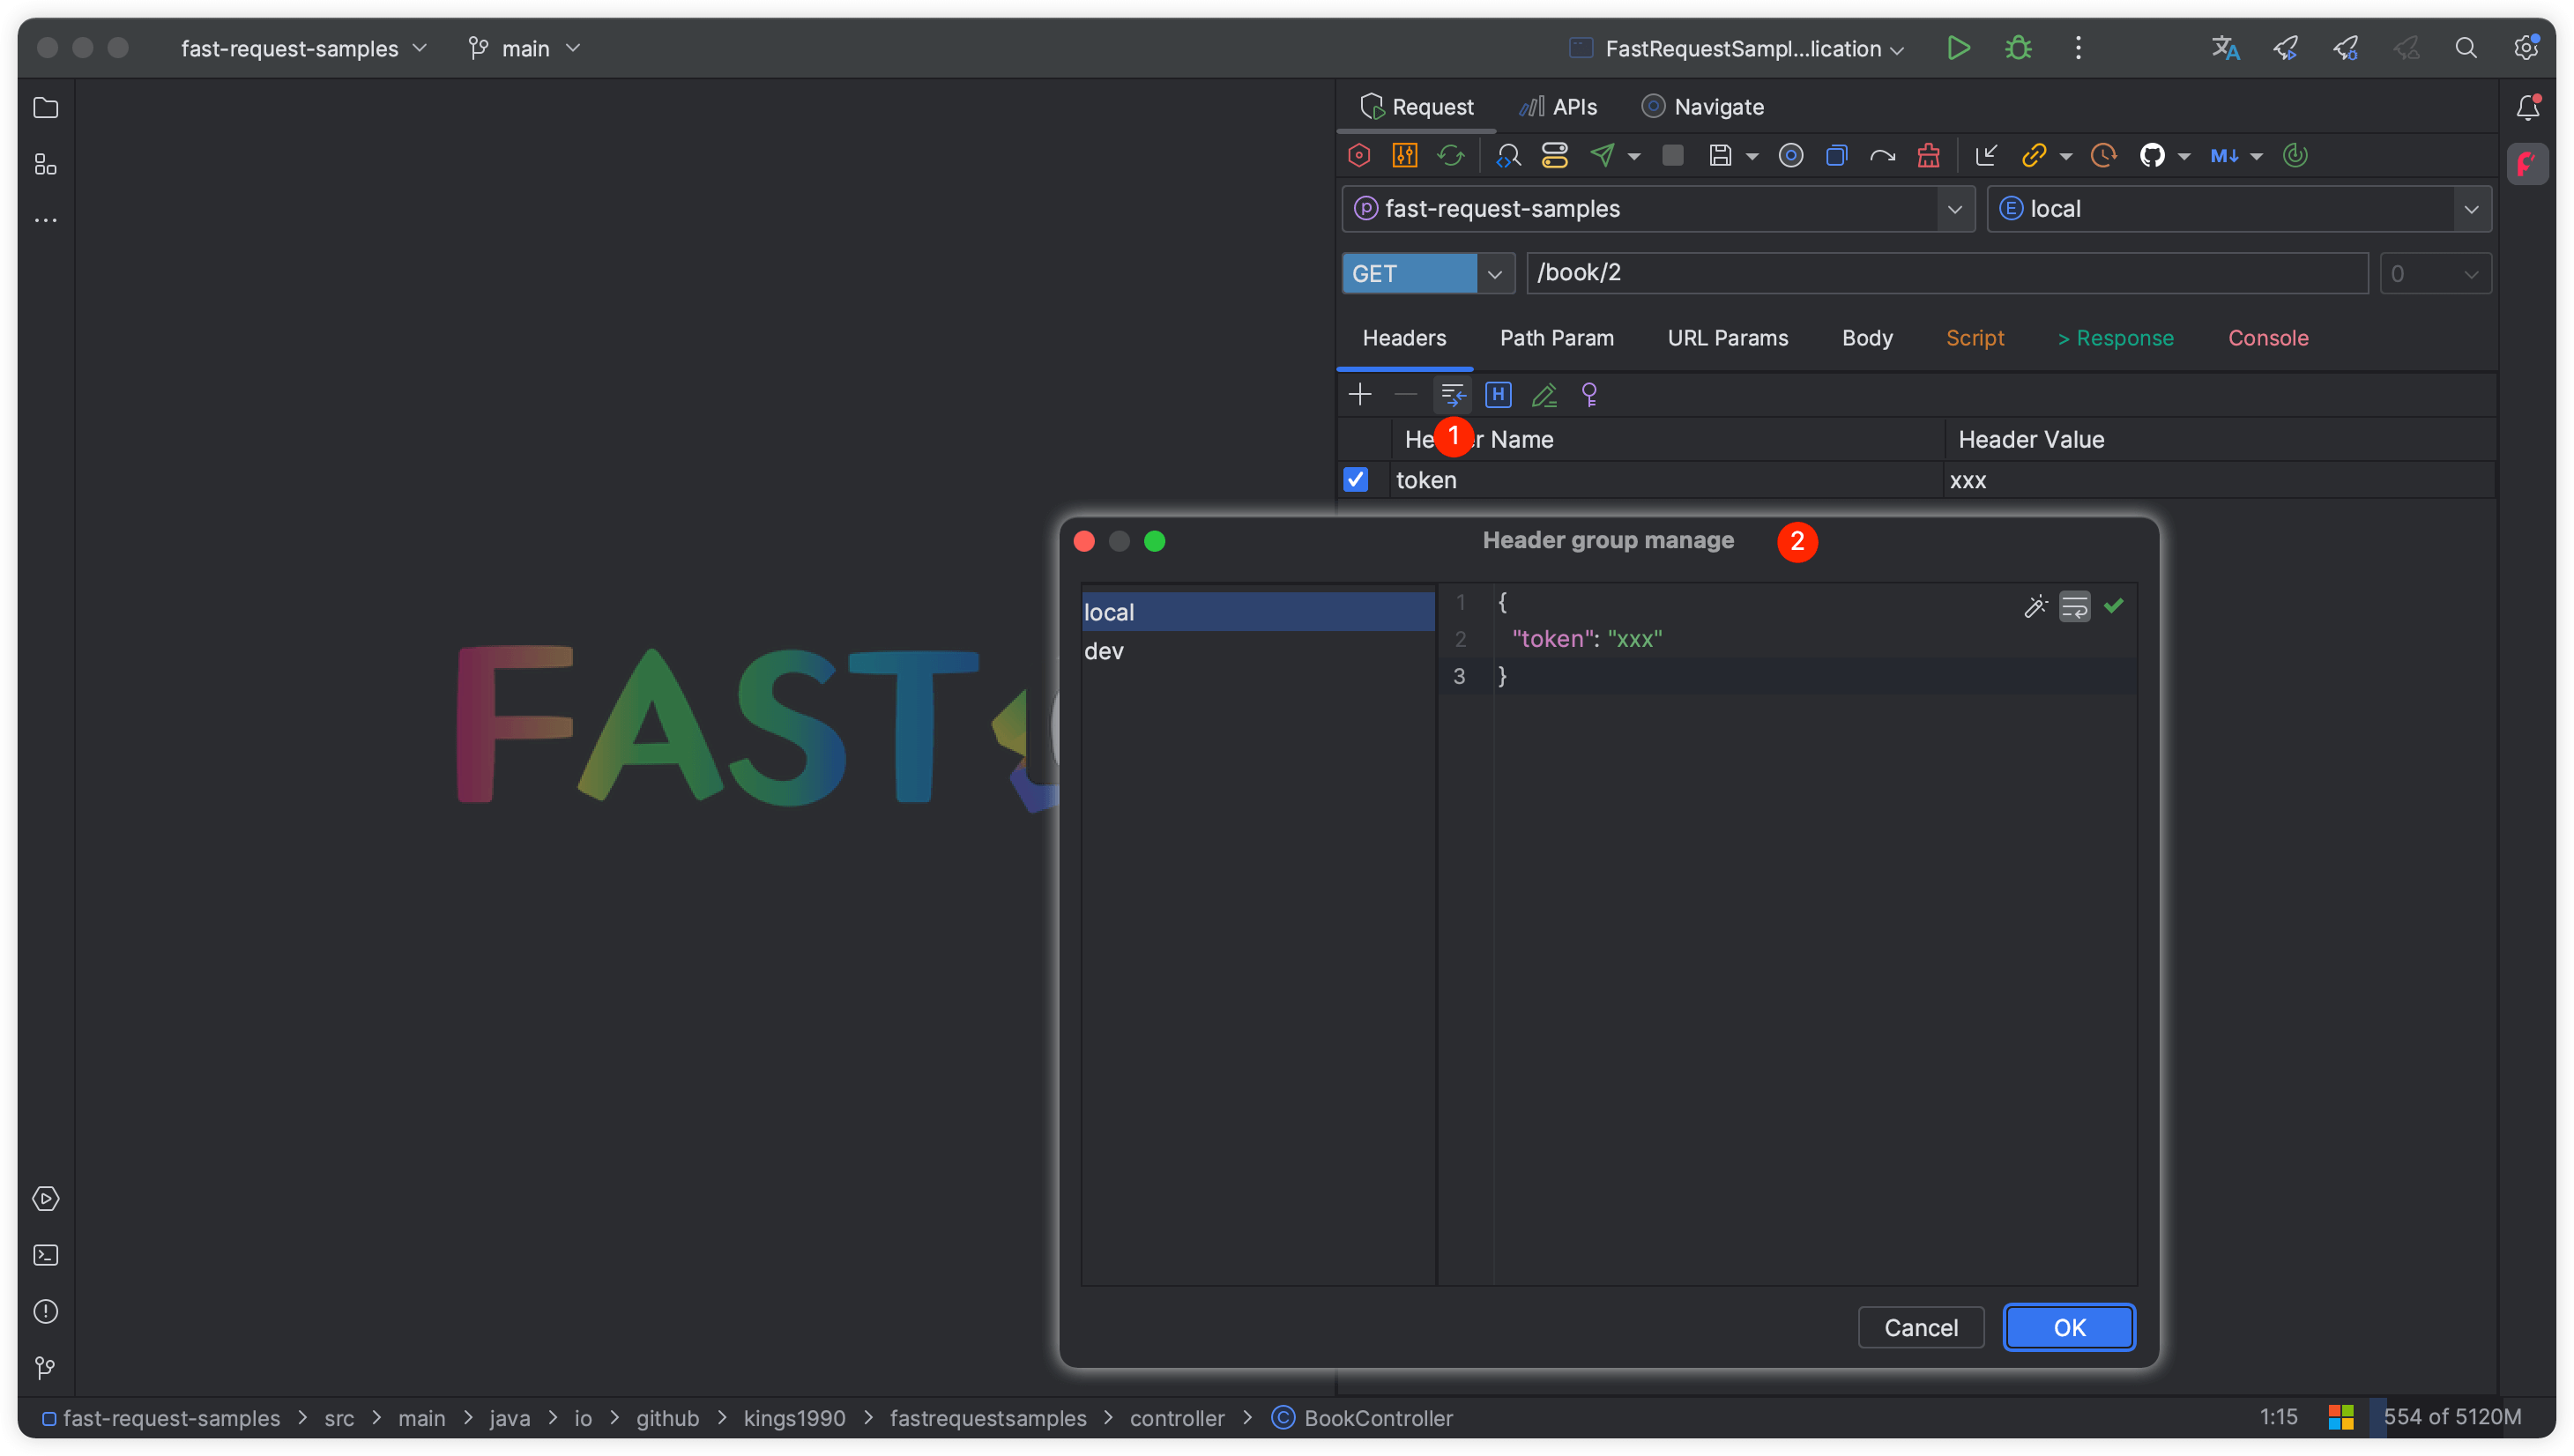The height and width of the screenshot is (1456, 2574).
Task: Click the floppy disk save icon
Action: point(1719,155)
